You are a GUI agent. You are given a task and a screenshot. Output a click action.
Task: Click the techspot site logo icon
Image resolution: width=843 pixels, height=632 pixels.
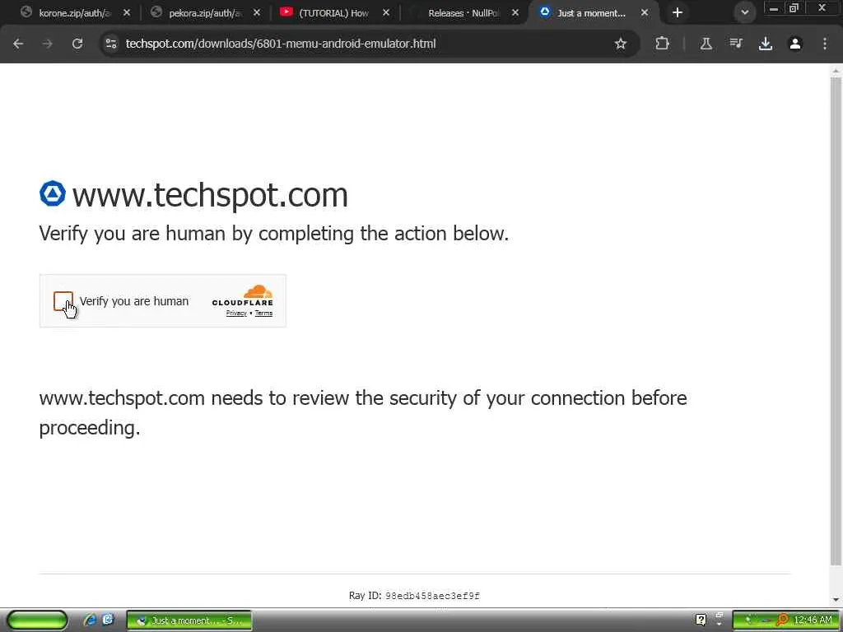(x=53, y=193)
